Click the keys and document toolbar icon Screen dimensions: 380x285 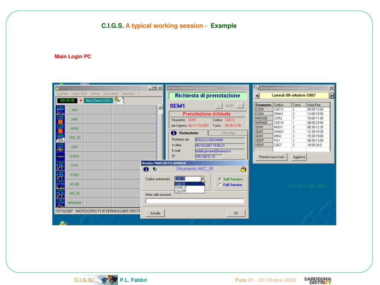[119, 100]
